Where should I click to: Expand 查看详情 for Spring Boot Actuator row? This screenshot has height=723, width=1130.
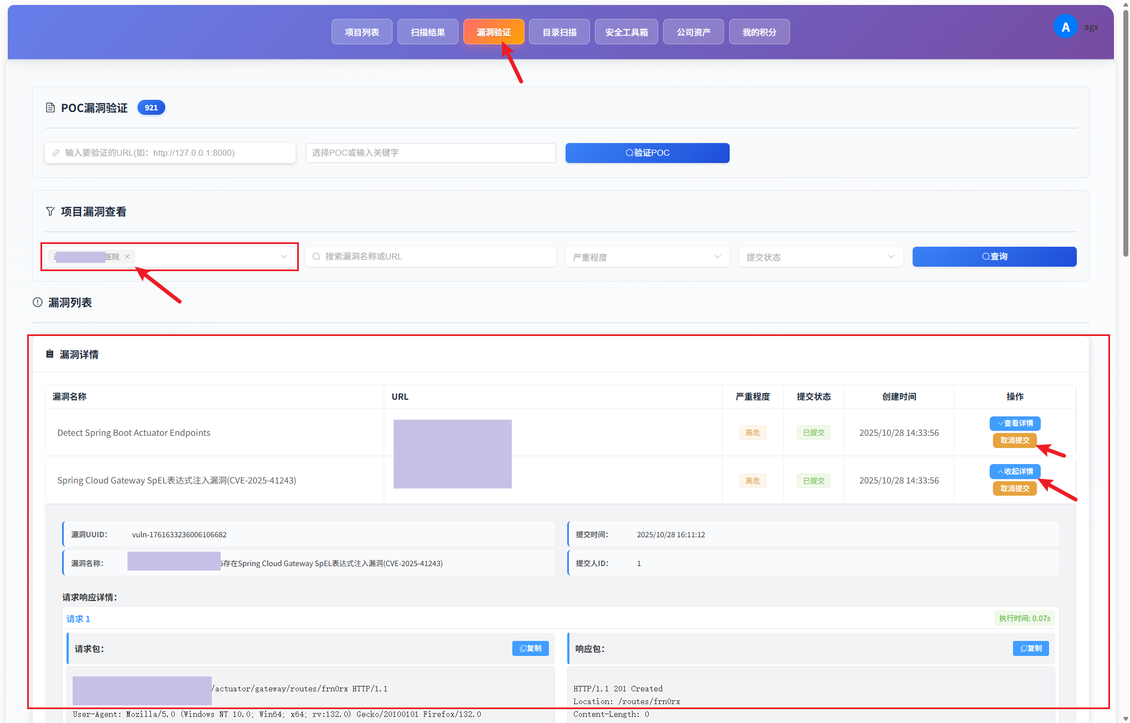tap(1015, 423)
